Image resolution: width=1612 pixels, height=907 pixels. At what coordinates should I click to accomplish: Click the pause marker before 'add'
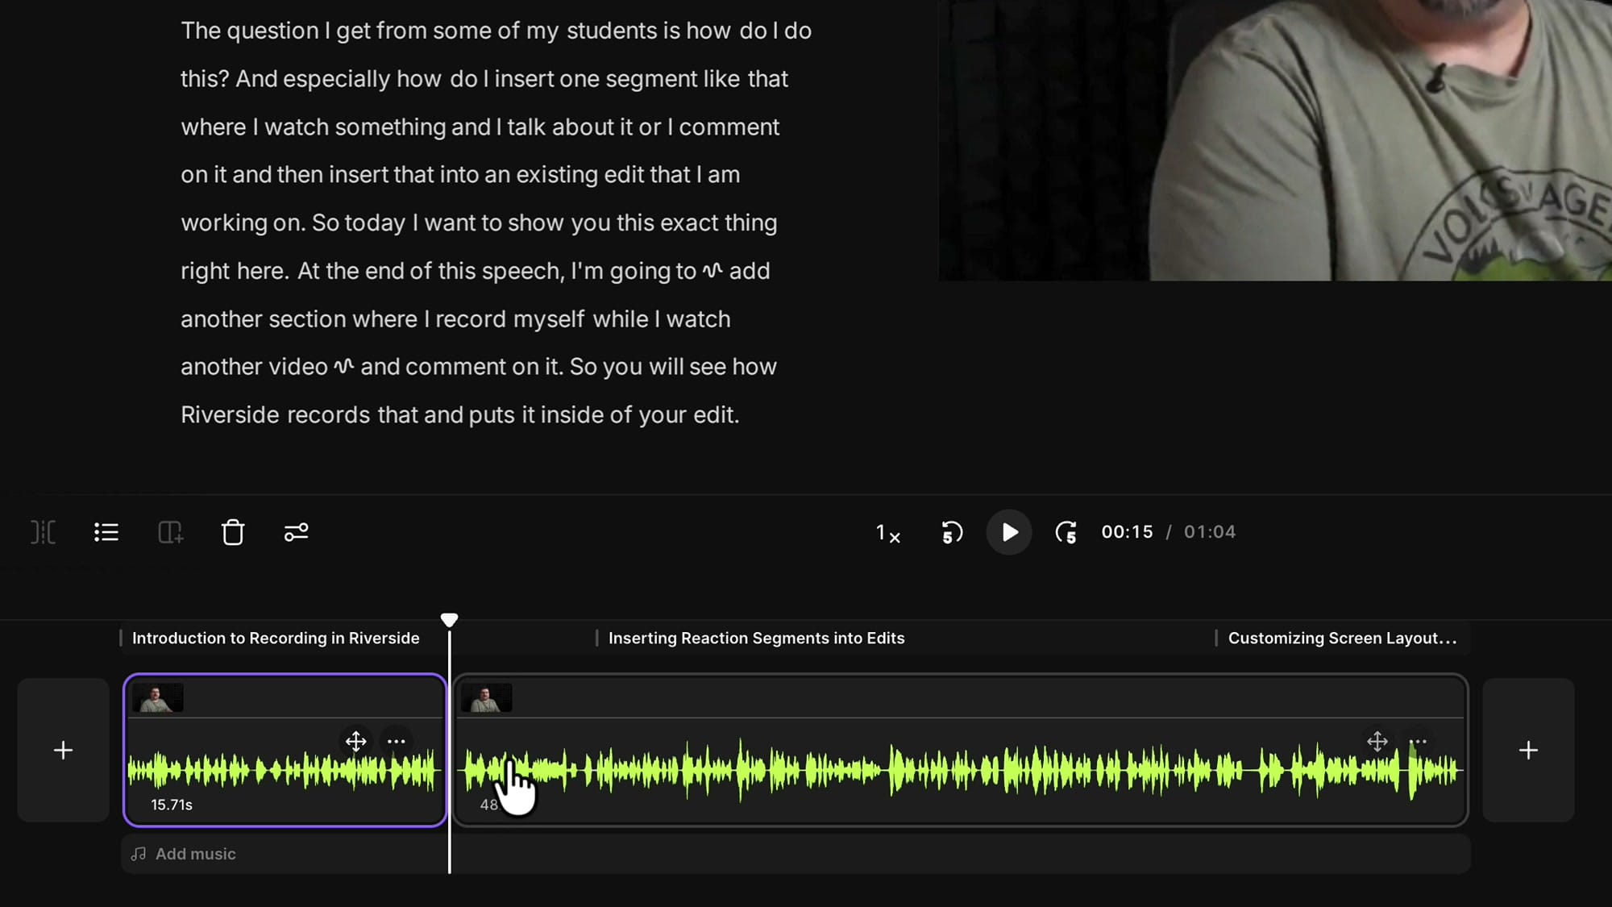pos(713,271)
